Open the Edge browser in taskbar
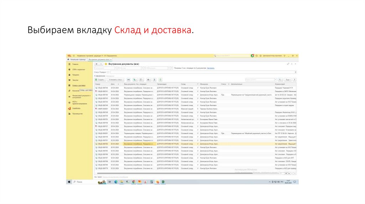This screenshot has width=365, height=204. (x=116, y=182)
